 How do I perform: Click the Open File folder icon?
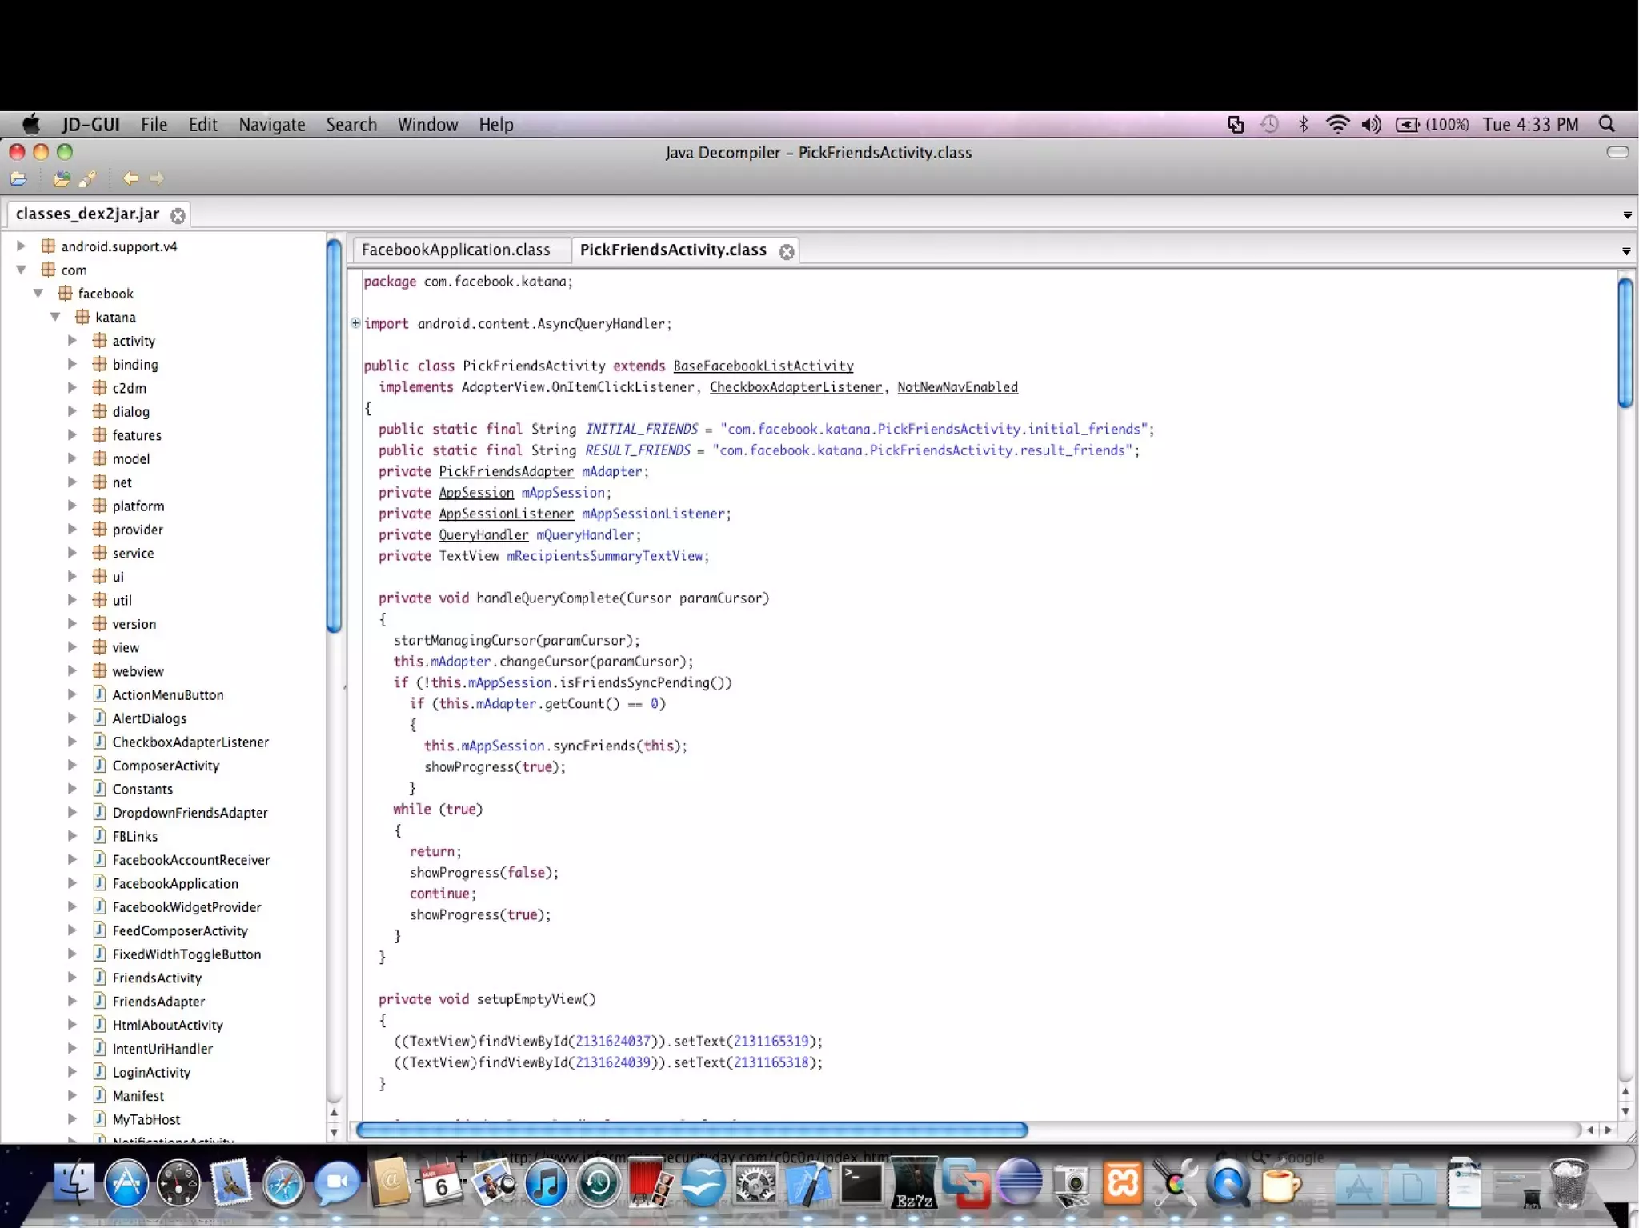[x=18, y=178]
